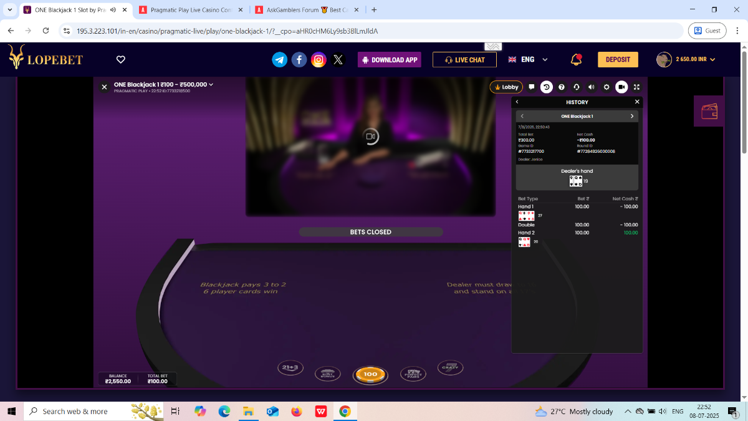Toggle the video camera icon in toolbar
Screen dimensions: 748x421
click(621, 87)
